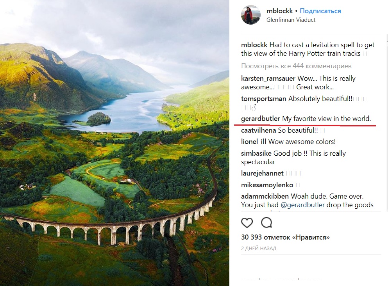Open the mblockk username in header
Viewport: 388px width, 286px height.
point(279,11)
